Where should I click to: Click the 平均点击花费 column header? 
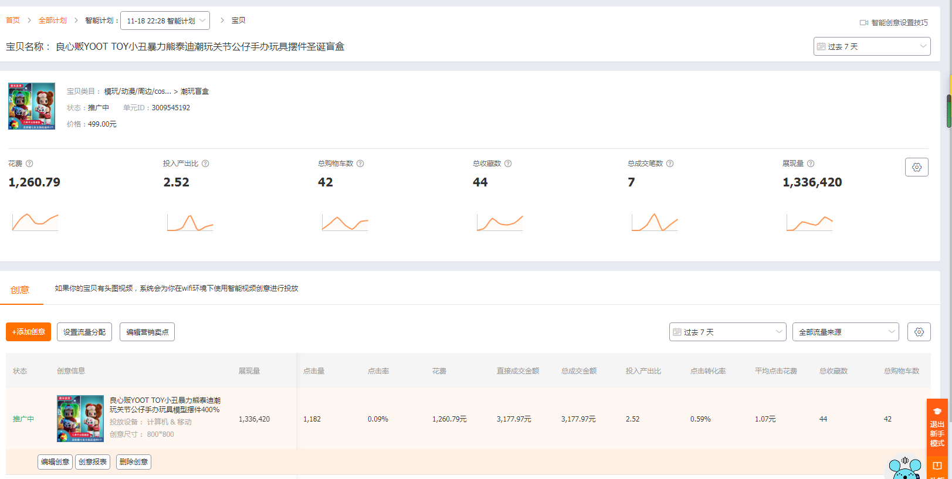[x=776, y=371]
